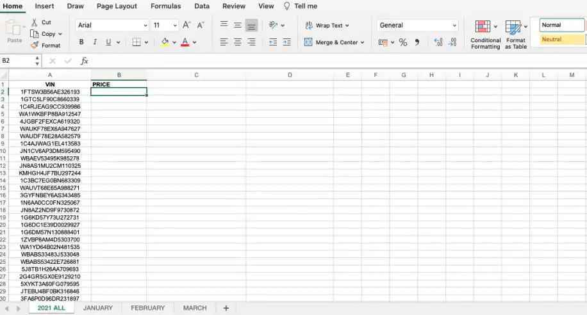
Task: Expand font color options arrow
Action: pyautogui.click(x=194, y=42)
